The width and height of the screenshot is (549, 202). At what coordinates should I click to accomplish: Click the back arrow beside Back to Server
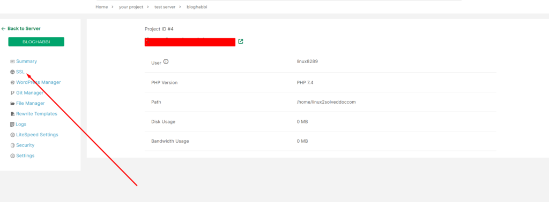coord(4,29)
